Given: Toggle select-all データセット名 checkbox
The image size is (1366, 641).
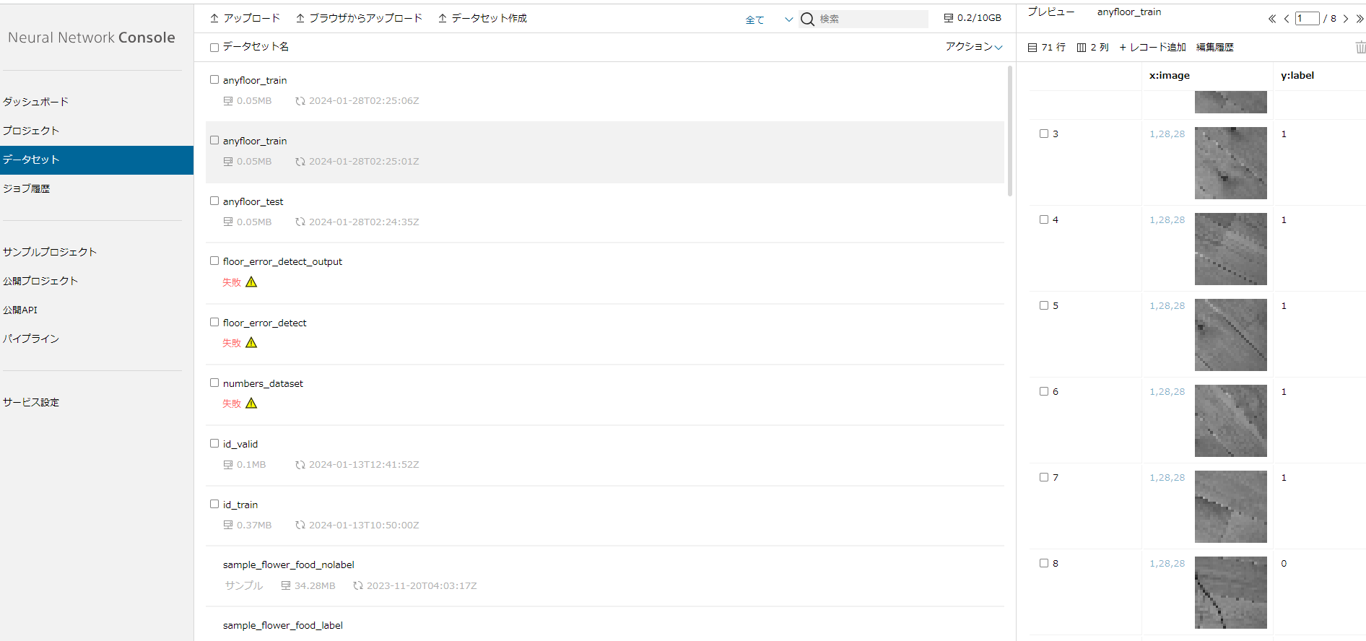Looking at the screenshot, I should (x=214, y=48).
